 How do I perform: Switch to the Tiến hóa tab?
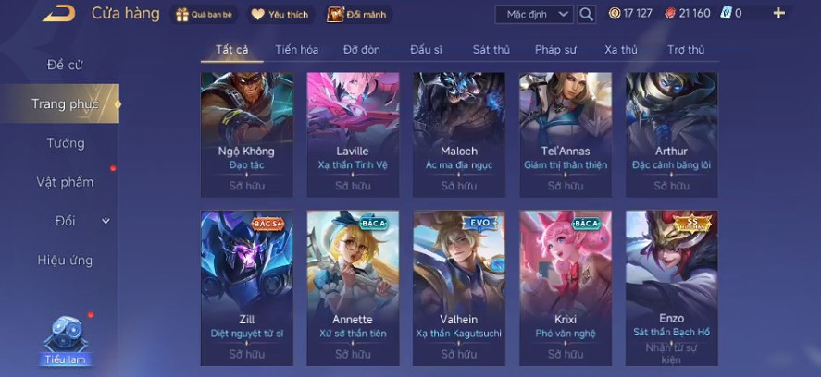tap(296, 50)
